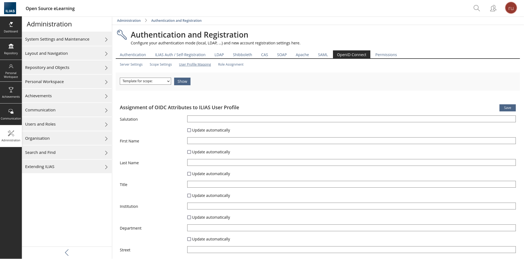524x259 pixels.
Task: Open the Template for scope dropdown
Action: [x=145, y=81]
